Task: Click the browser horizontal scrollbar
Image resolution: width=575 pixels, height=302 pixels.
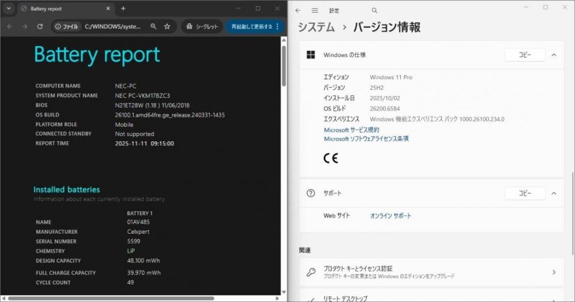Action: (x=110, y=299)
